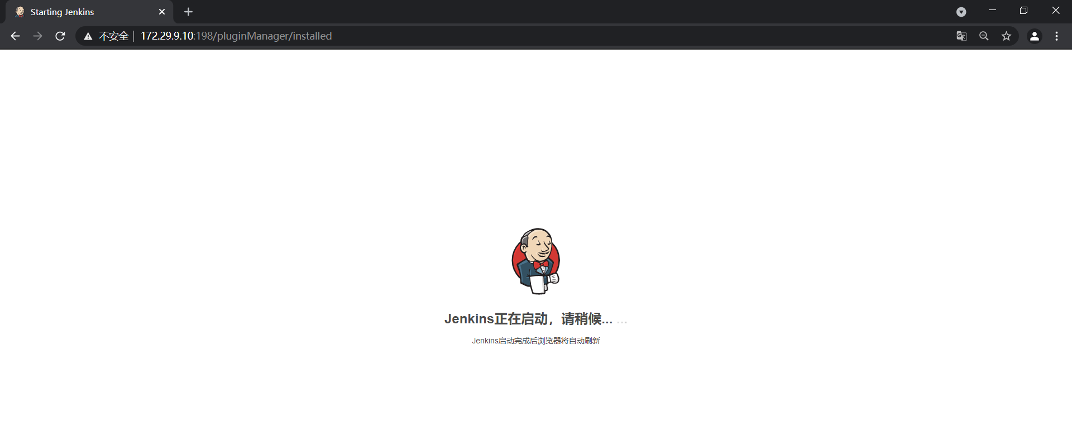The image size is (1072, 422).
Task: Reload the Jenkins page
Action: coord(60,36)
